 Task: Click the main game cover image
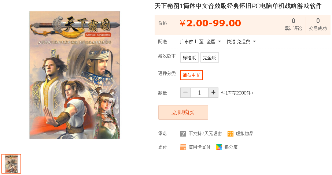tap(74, 75)
